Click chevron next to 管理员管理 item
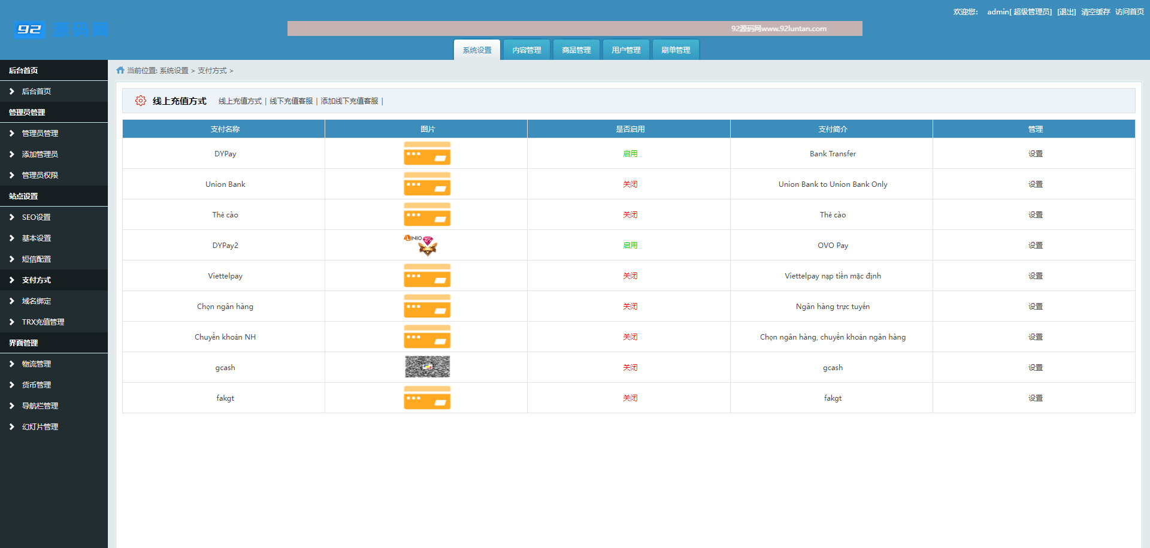This screenshot has width=1150, height=548. pyautogui.click(x=11, y=133)
